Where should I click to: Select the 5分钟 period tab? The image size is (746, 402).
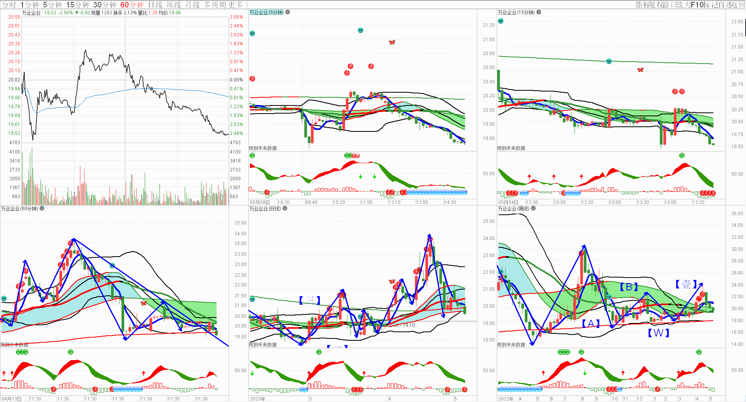pos(52,5)
